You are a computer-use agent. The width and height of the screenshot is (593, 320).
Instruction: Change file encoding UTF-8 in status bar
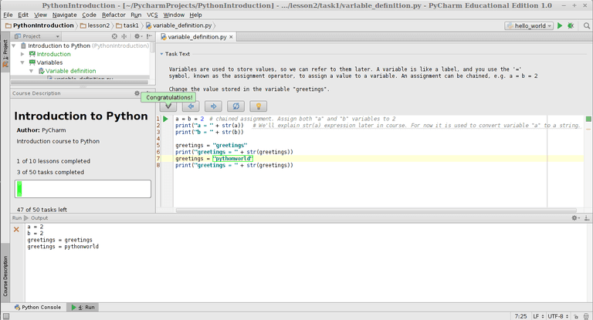click(557, 316)
